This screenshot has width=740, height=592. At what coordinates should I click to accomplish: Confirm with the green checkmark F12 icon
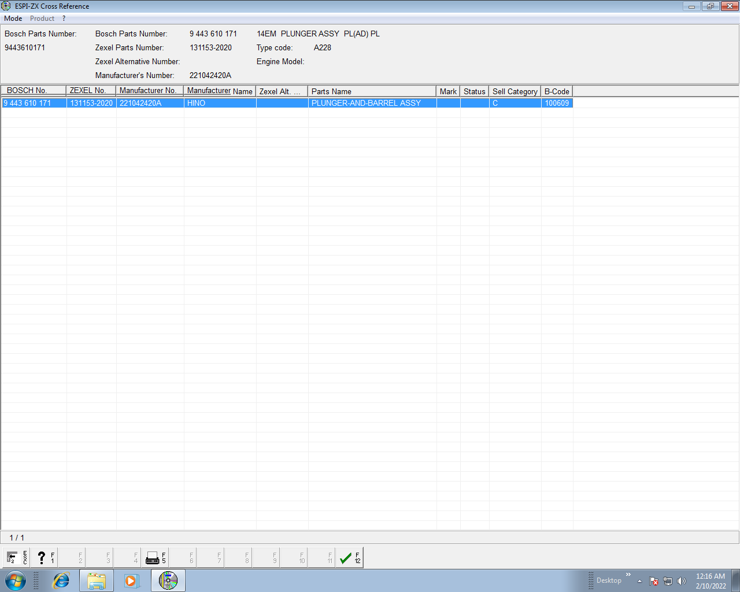click(349, 558)
